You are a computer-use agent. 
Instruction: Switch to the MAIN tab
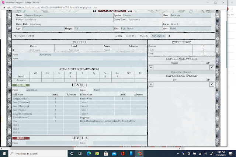[x=119, y=36]
